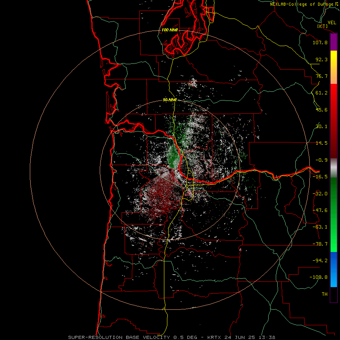Screen dimensions: 340x340
Task: Click the -32.0 legend value
Action: point(320,194)
